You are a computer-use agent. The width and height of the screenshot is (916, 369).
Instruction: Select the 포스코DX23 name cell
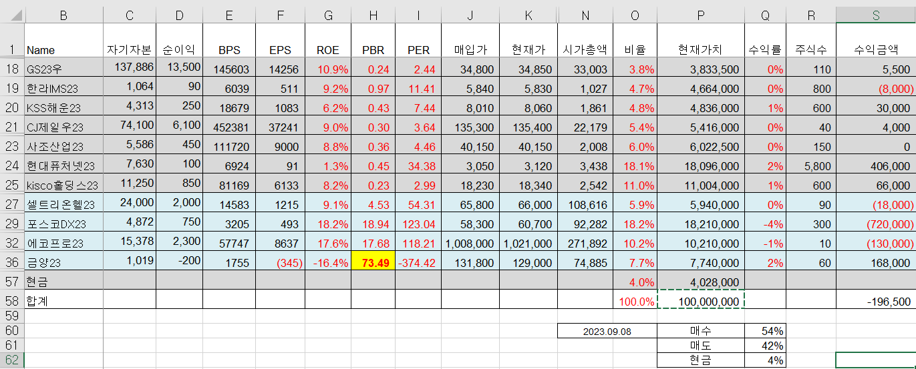pos(63,223)
